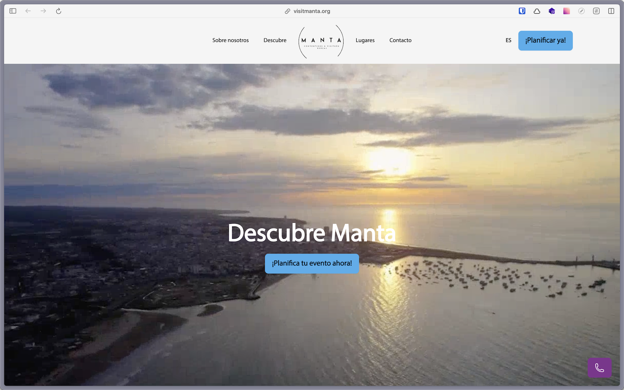Image resolution: width=624 pixels, height=390 pixels.
Task: Open the purple layered extension with badge
Action: [x=552, y=11]
